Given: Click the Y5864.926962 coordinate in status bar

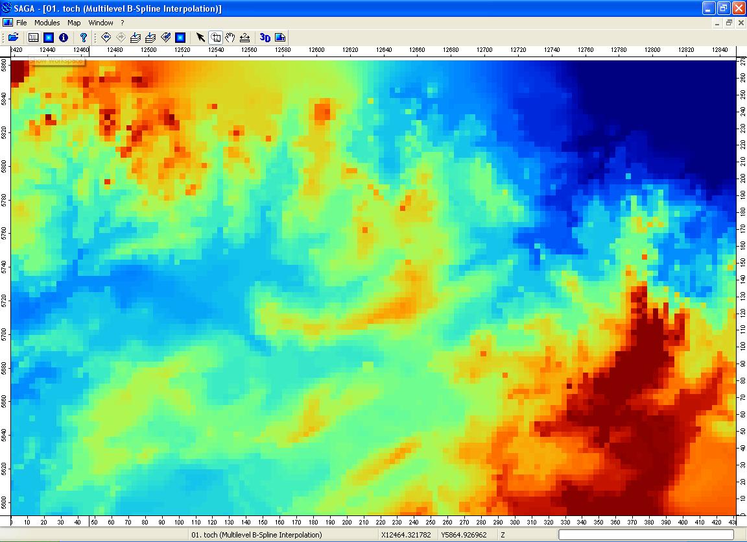Looking at the screenshot, I should [x=464, y=535].
